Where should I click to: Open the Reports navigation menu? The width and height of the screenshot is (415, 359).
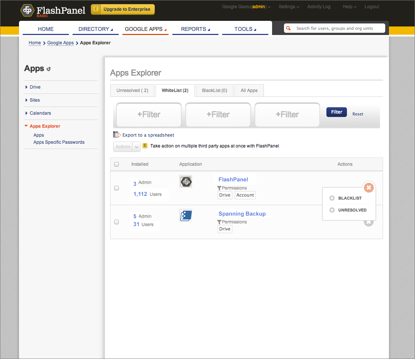pos(195,29)
